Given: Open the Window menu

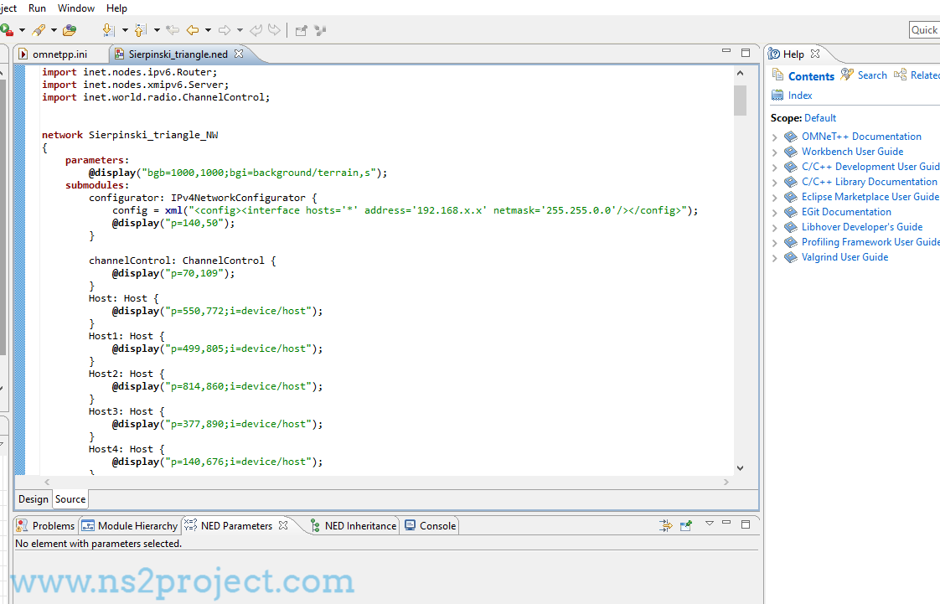Looking at the screenshot, I should (x=76, y=8).
